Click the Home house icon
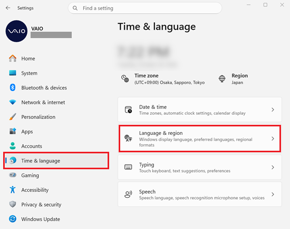 [13, 59]
